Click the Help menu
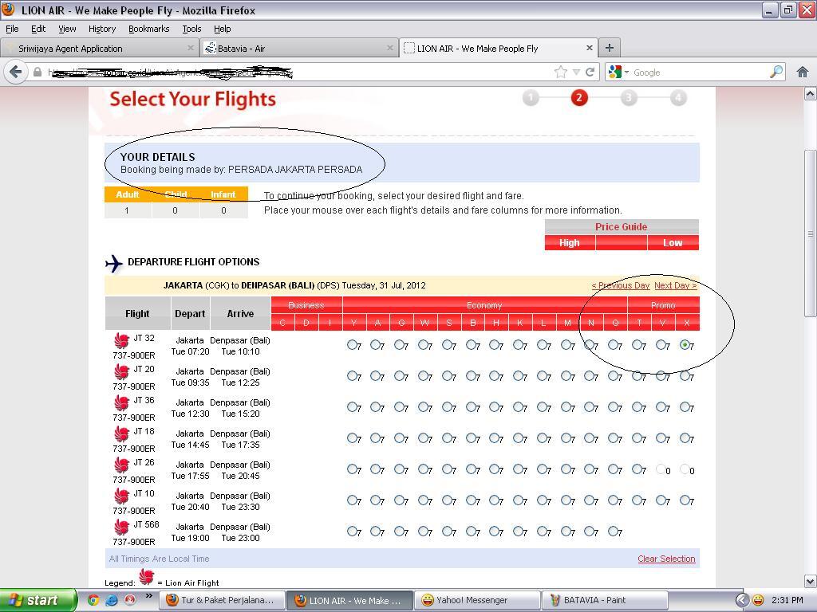The width and height of the screenshot is (817, 612). coord(223,29)
